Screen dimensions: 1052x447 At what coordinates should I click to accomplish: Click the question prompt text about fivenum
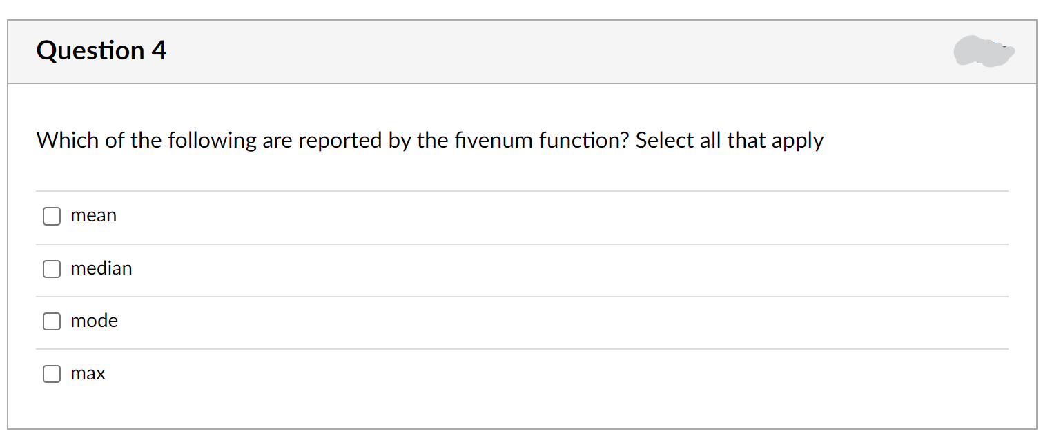pos(429,140)
